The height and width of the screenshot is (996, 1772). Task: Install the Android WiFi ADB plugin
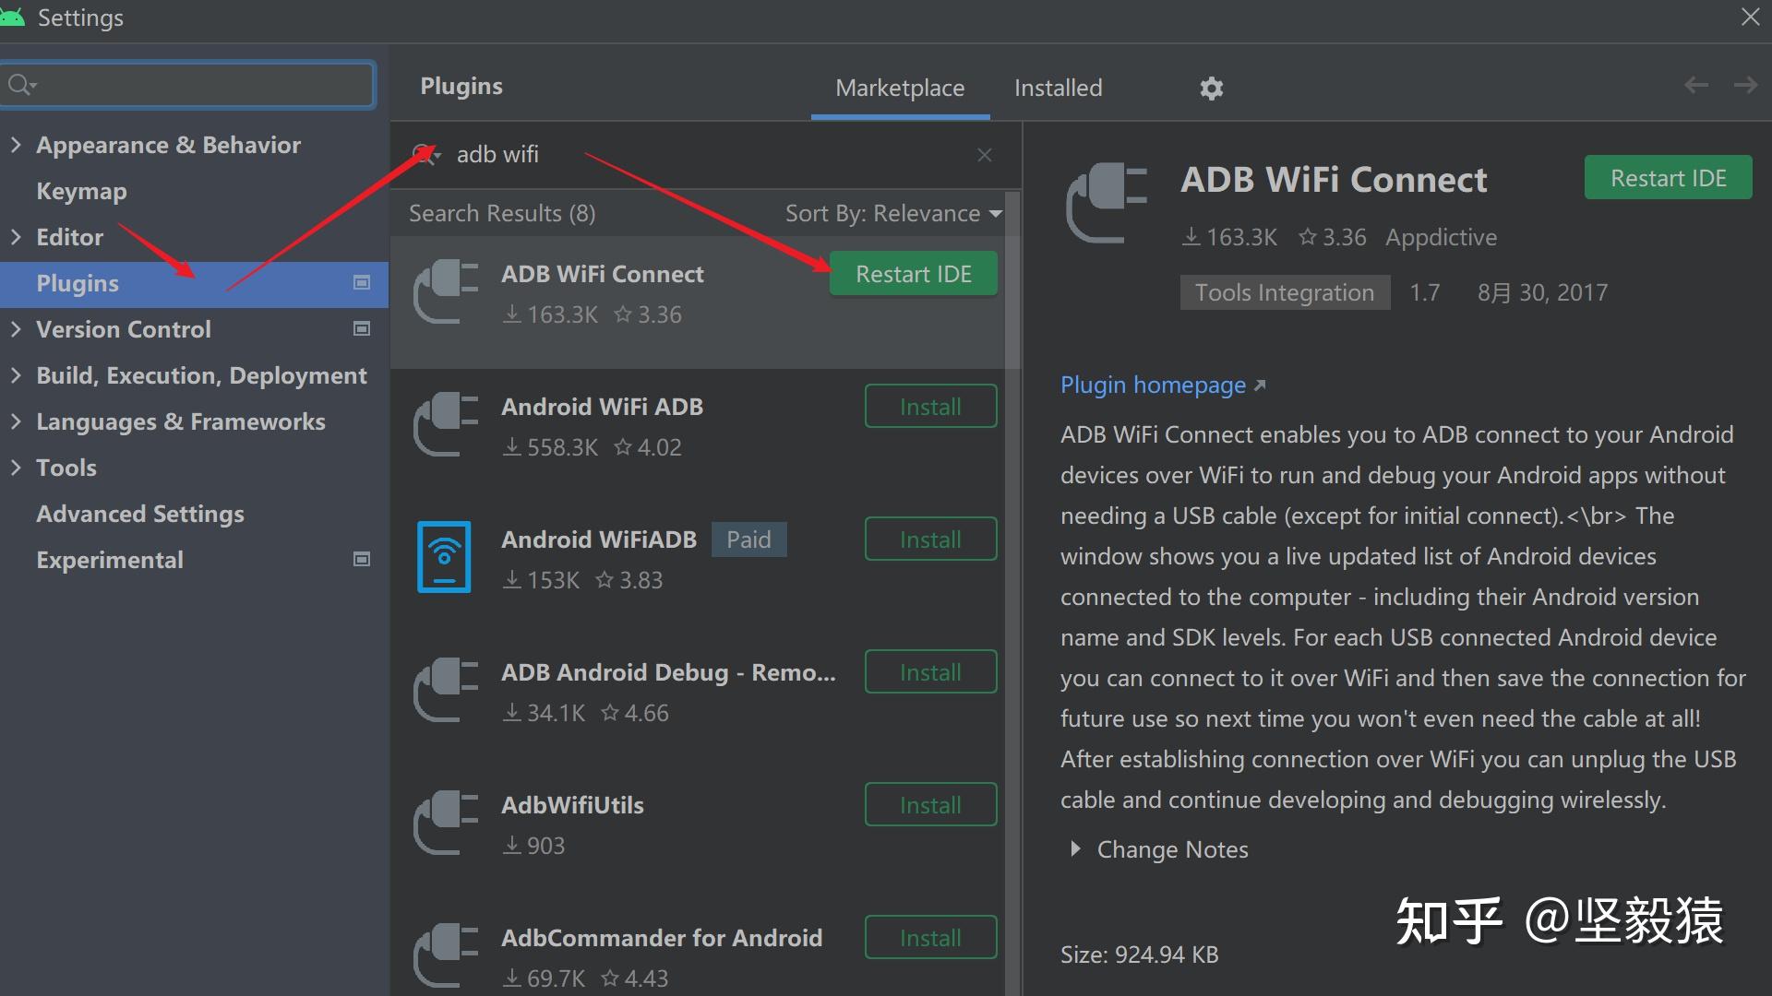(x=930, y=407)
